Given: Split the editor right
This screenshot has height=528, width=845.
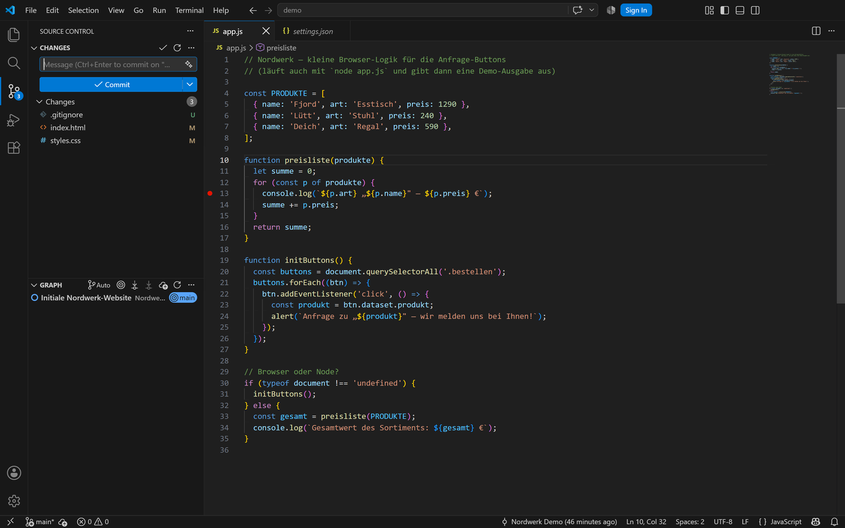Looking at the screenshot, I should click(x=816, y=31).
